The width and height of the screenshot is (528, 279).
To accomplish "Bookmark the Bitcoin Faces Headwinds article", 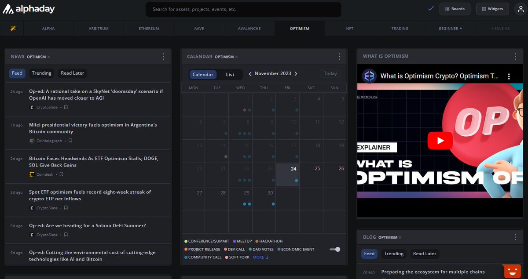I will (62, 174).
